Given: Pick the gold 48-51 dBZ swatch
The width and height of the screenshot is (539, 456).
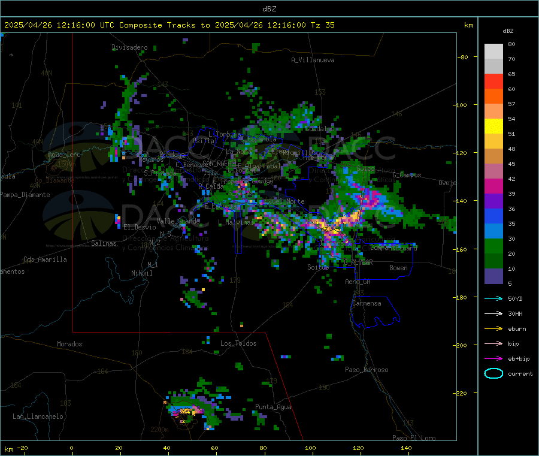Looking at the screenshot, I should pyautogui.click(x=493, y=141).
